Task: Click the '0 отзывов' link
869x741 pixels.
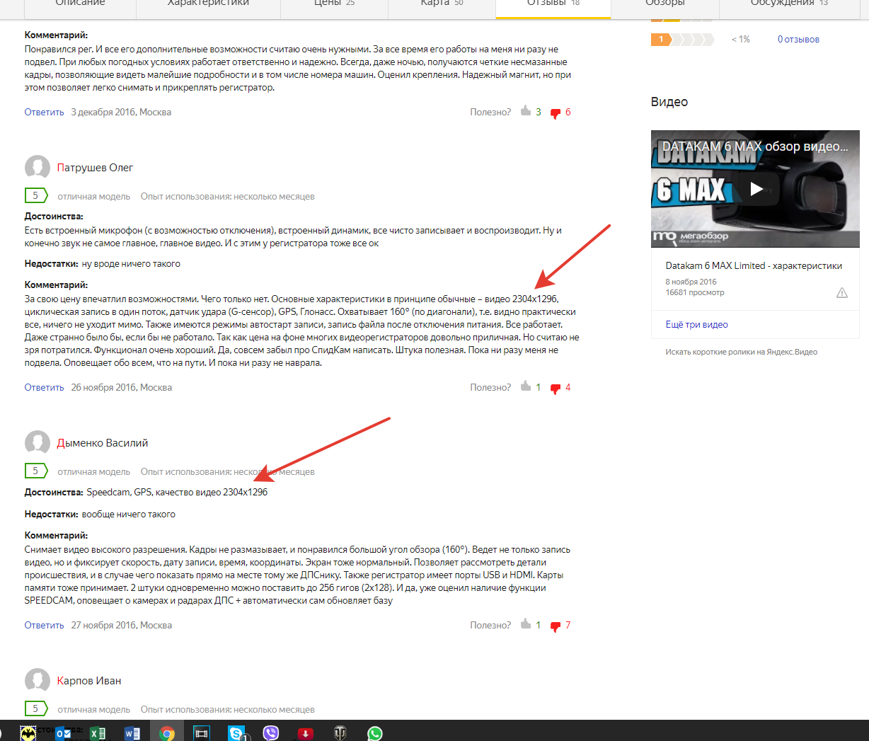Action: click(x=798, y=40)
